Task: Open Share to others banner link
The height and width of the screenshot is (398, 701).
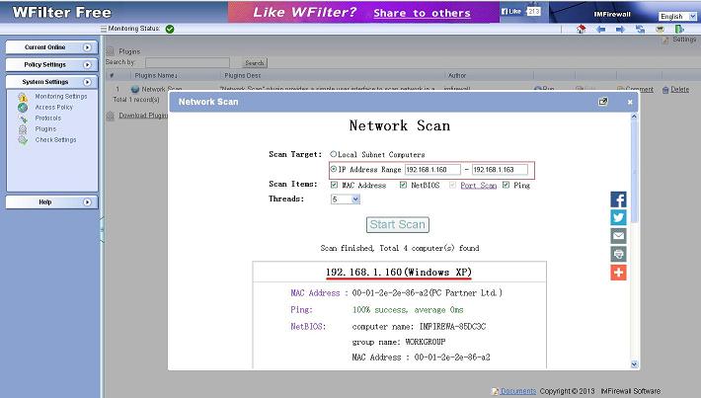Action: [x=422, y=13]
